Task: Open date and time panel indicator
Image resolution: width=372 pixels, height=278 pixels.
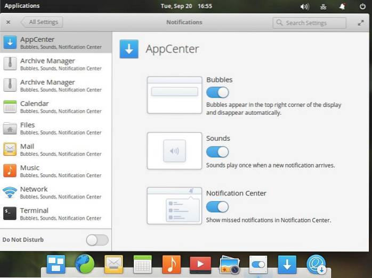Action: [186, 6]
